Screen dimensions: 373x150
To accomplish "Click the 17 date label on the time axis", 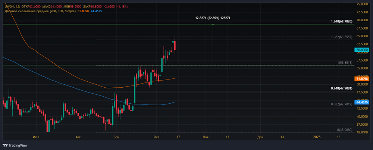I will coord(179,137).
